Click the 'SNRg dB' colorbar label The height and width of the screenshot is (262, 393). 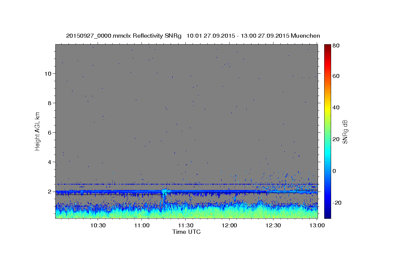coord(345,132)
